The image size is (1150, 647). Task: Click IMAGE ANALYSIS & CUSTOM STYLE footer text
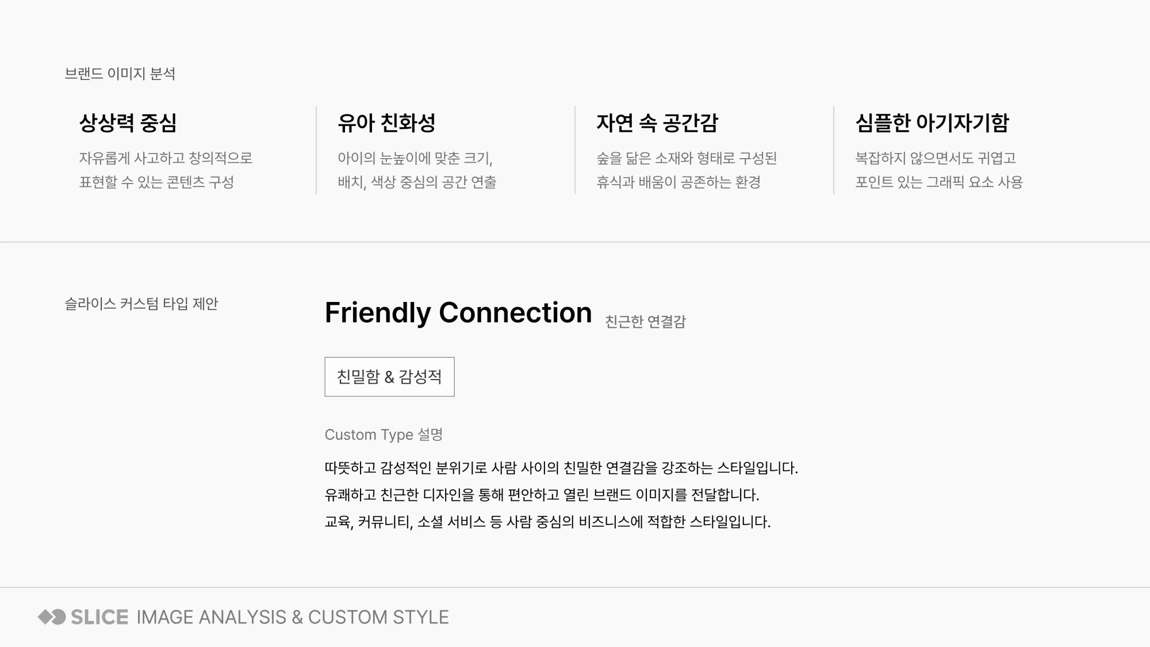click(x=293, y=617)
